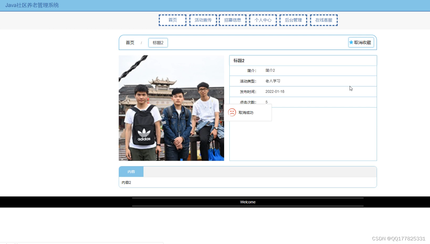The image size is (430, 244).
Task: Click the click count value 5
Action: point(266,102)
